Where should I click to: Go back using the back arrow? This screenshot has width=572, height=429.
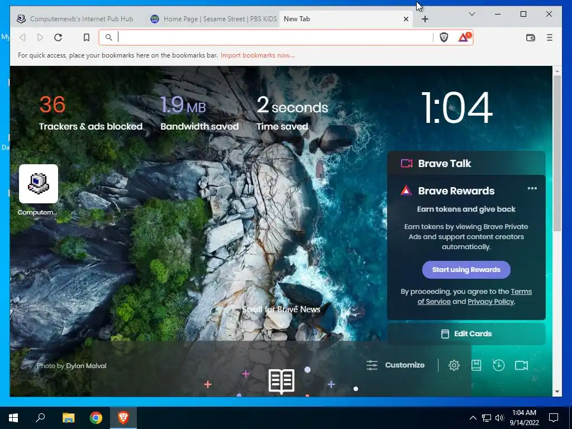pyautogui.click(x=22, y=37)
